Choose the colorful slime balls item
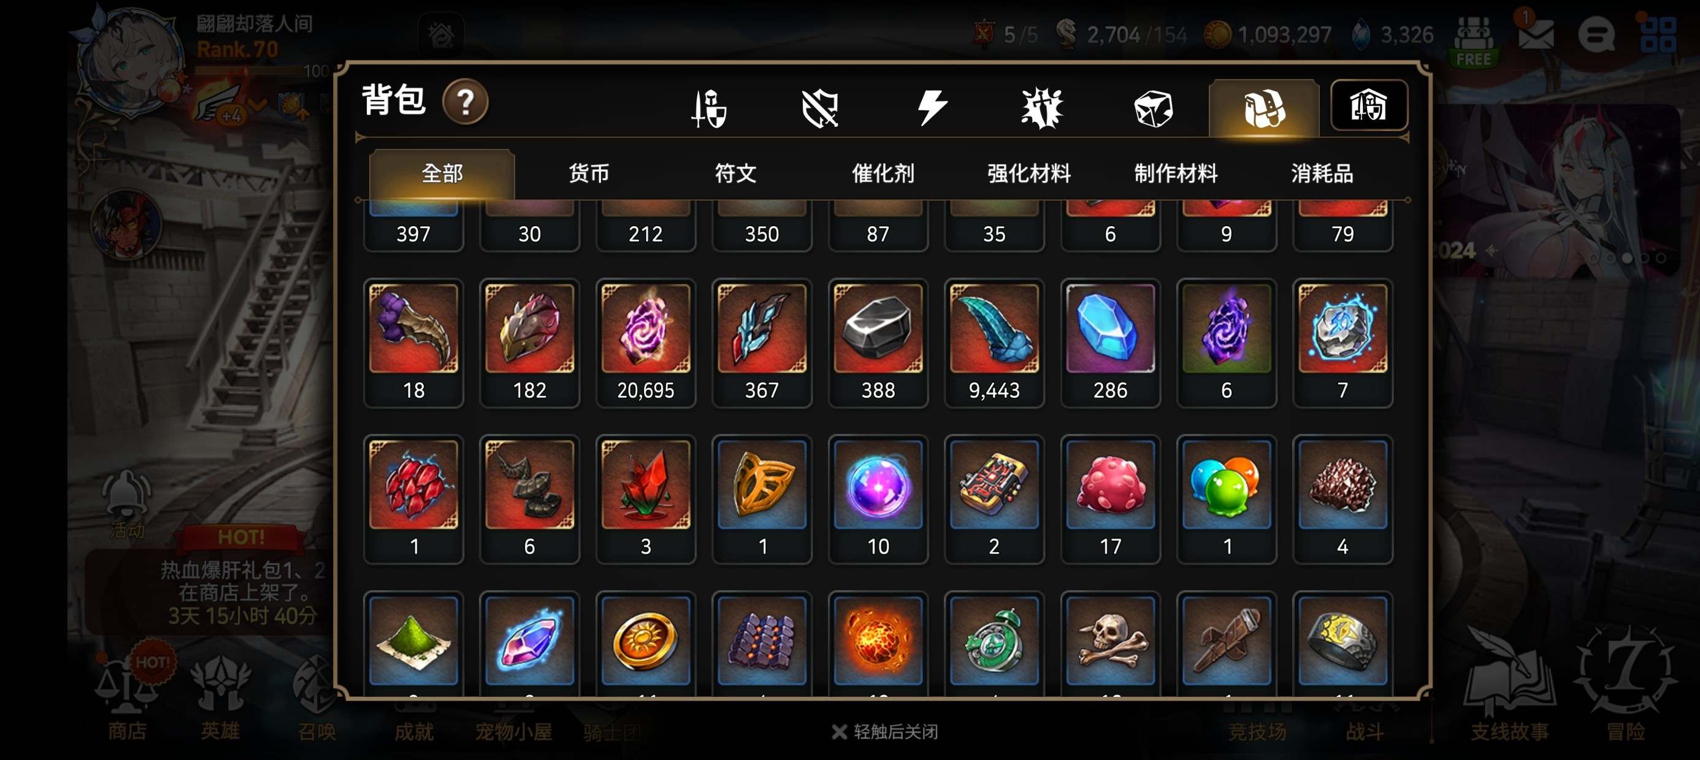Viewport: 1700px width, 760px height. (1226, 500)
